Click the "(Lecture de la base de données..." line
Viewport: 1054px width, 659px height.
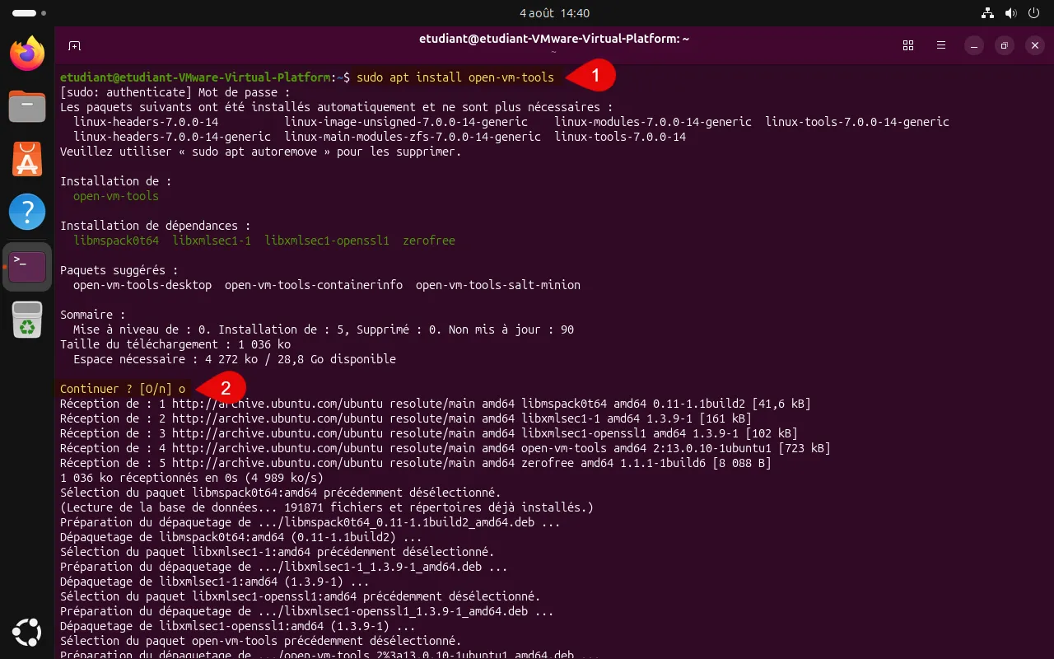[x=327, y=507]
